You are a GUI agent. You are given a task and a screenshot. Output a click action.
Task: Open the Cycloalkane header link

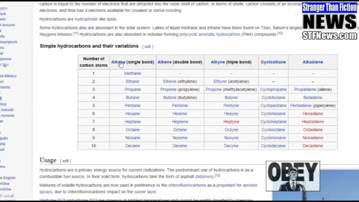[273, 62]
